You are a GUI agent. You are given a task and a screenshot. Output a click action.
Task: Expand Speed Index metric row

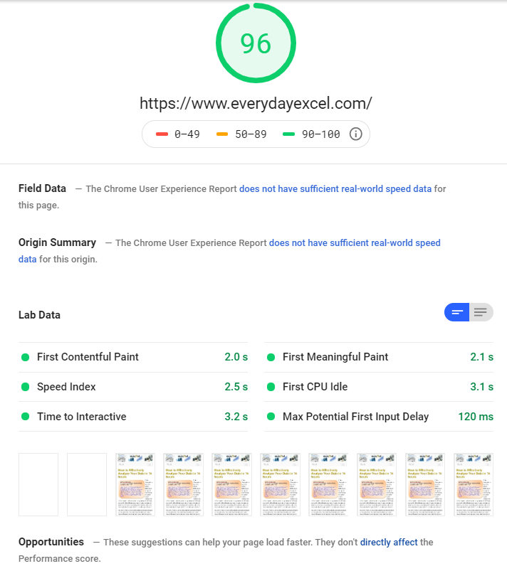click(133, 387)
